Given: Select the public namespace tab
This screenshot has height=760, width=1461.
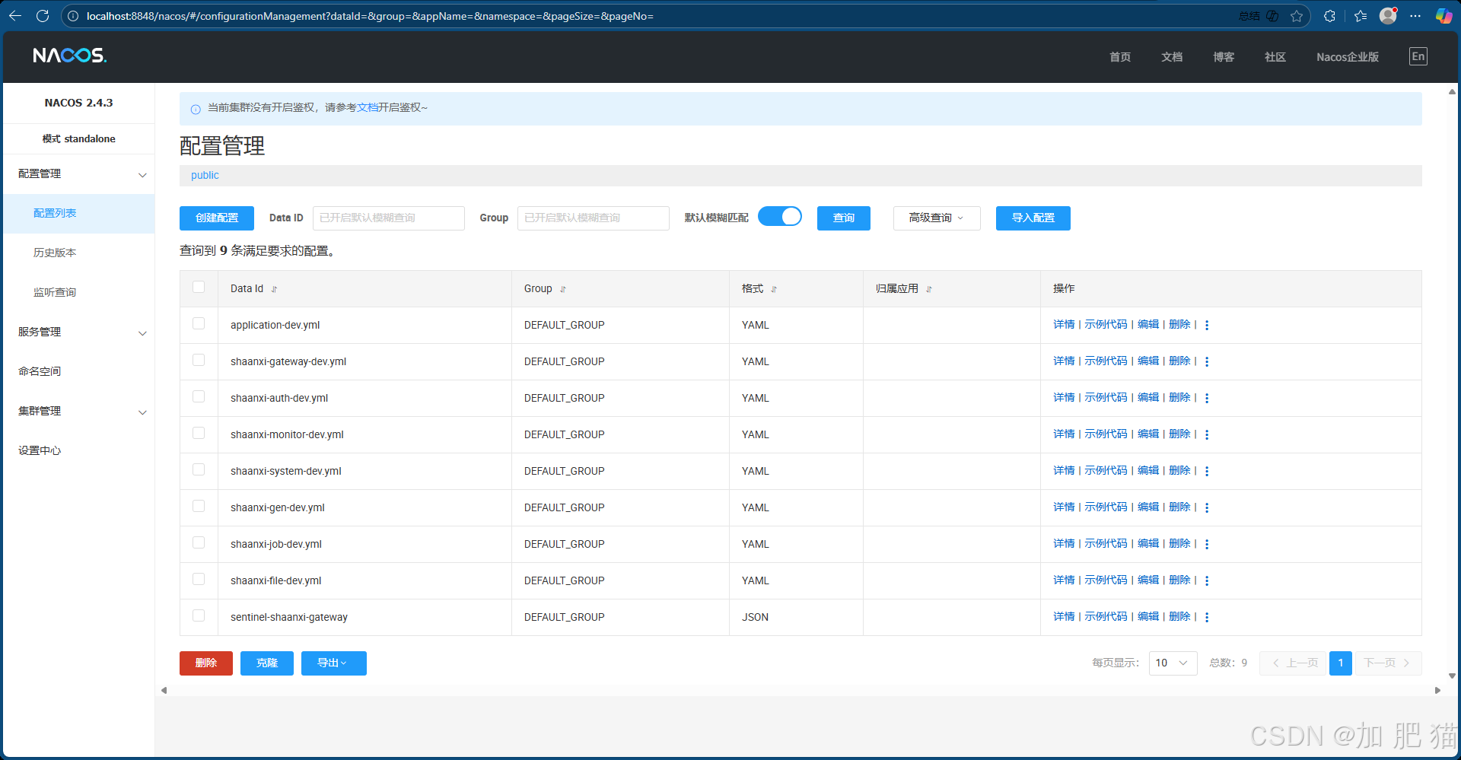Looking at the screenshot, I should (x=205, y=175).
